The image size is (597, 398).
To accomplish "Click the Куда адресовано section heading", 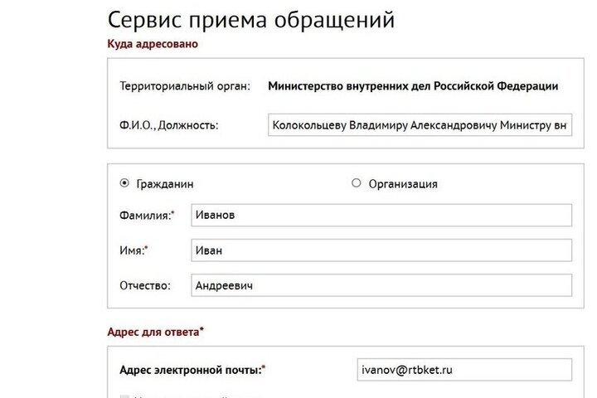I will tap(153, 43).
